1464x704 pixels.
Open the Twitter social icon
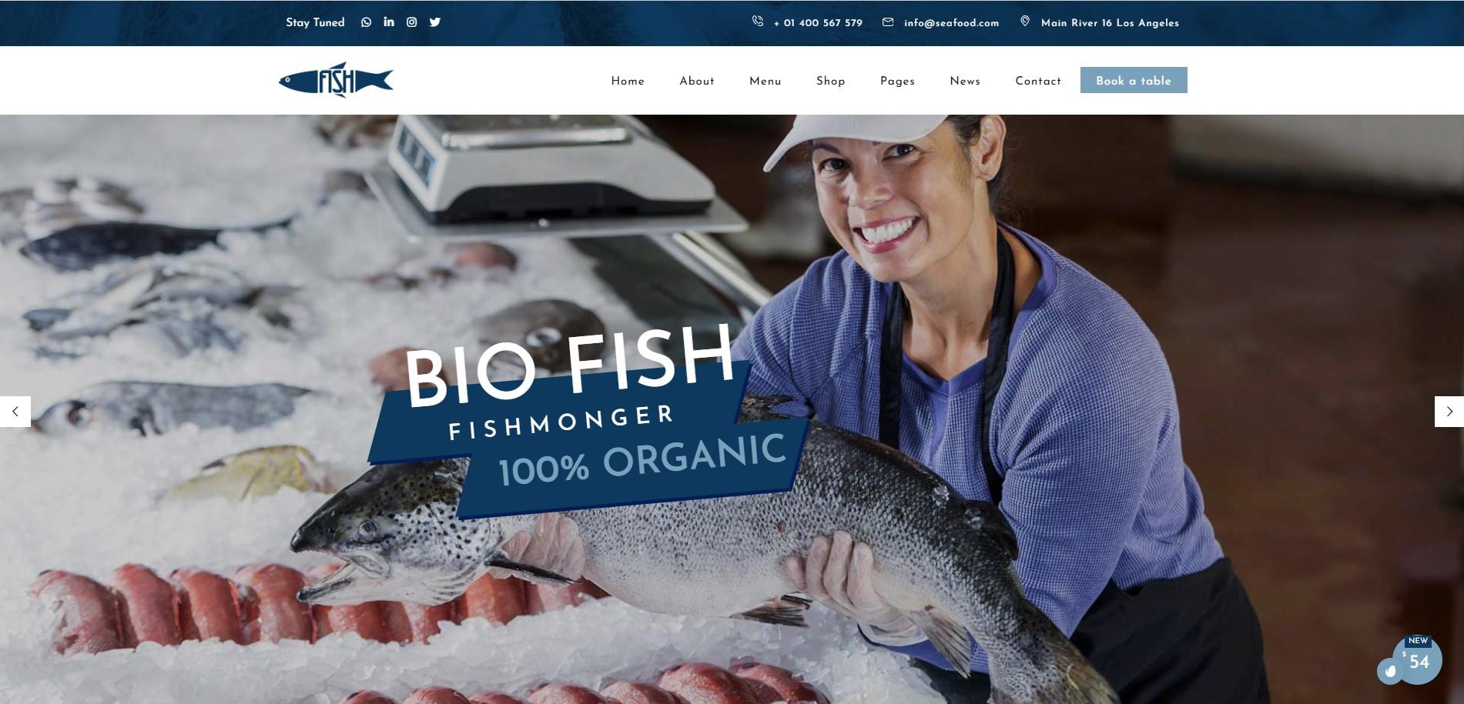pos(435,22)
